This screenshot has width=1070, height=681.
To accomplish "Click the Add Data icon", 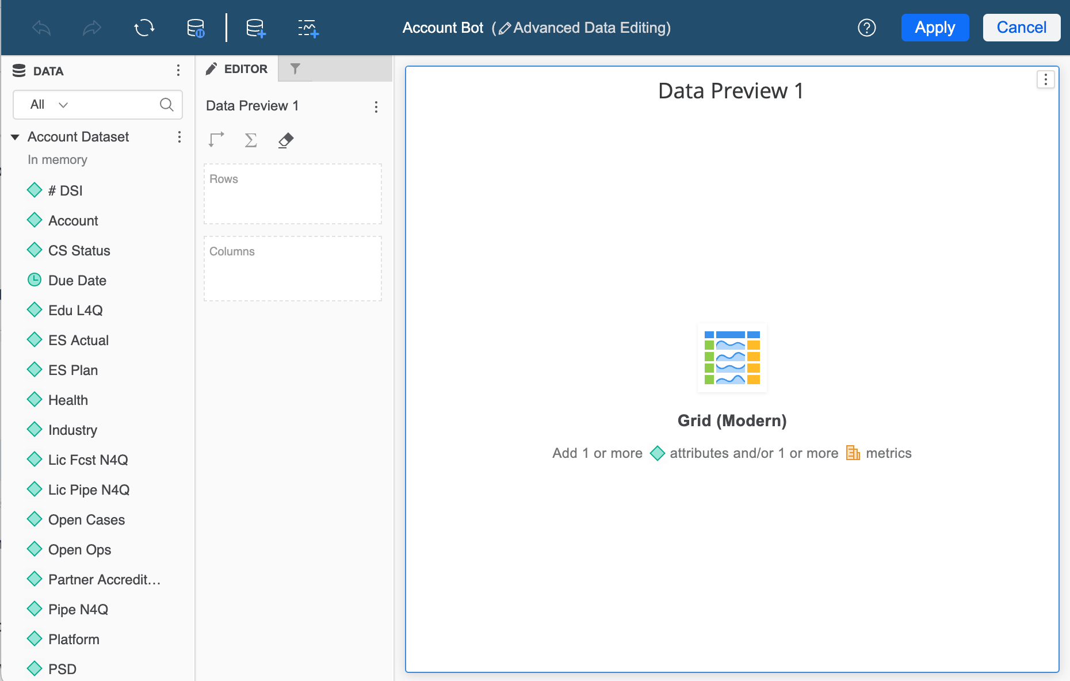I will click(x=255, y=28).
